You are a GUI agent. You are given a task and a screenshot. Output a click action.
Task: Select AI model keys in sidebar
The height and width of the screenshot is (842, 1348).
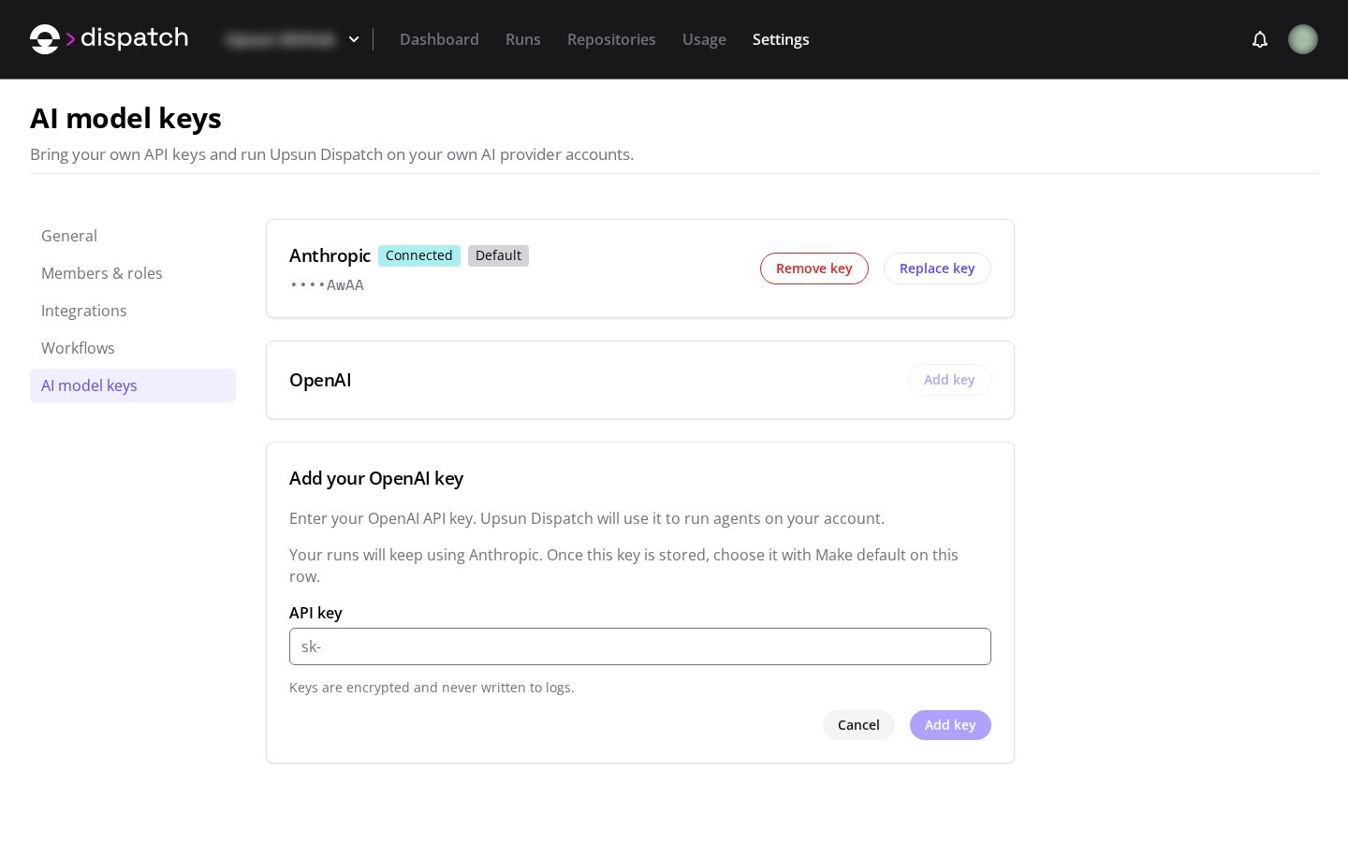tap(133, 385)
